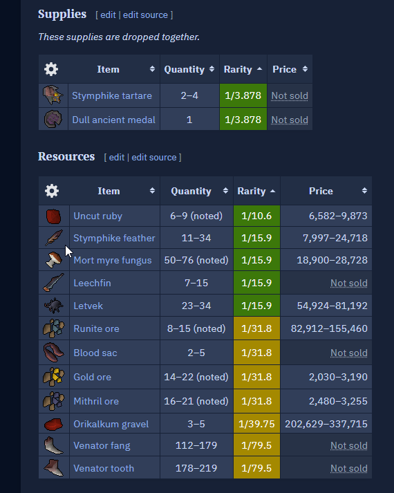The height and width of the screenshot is (493, 394).
Task: Click the Orikalkum gravel red icon
Action: point(54,424)
